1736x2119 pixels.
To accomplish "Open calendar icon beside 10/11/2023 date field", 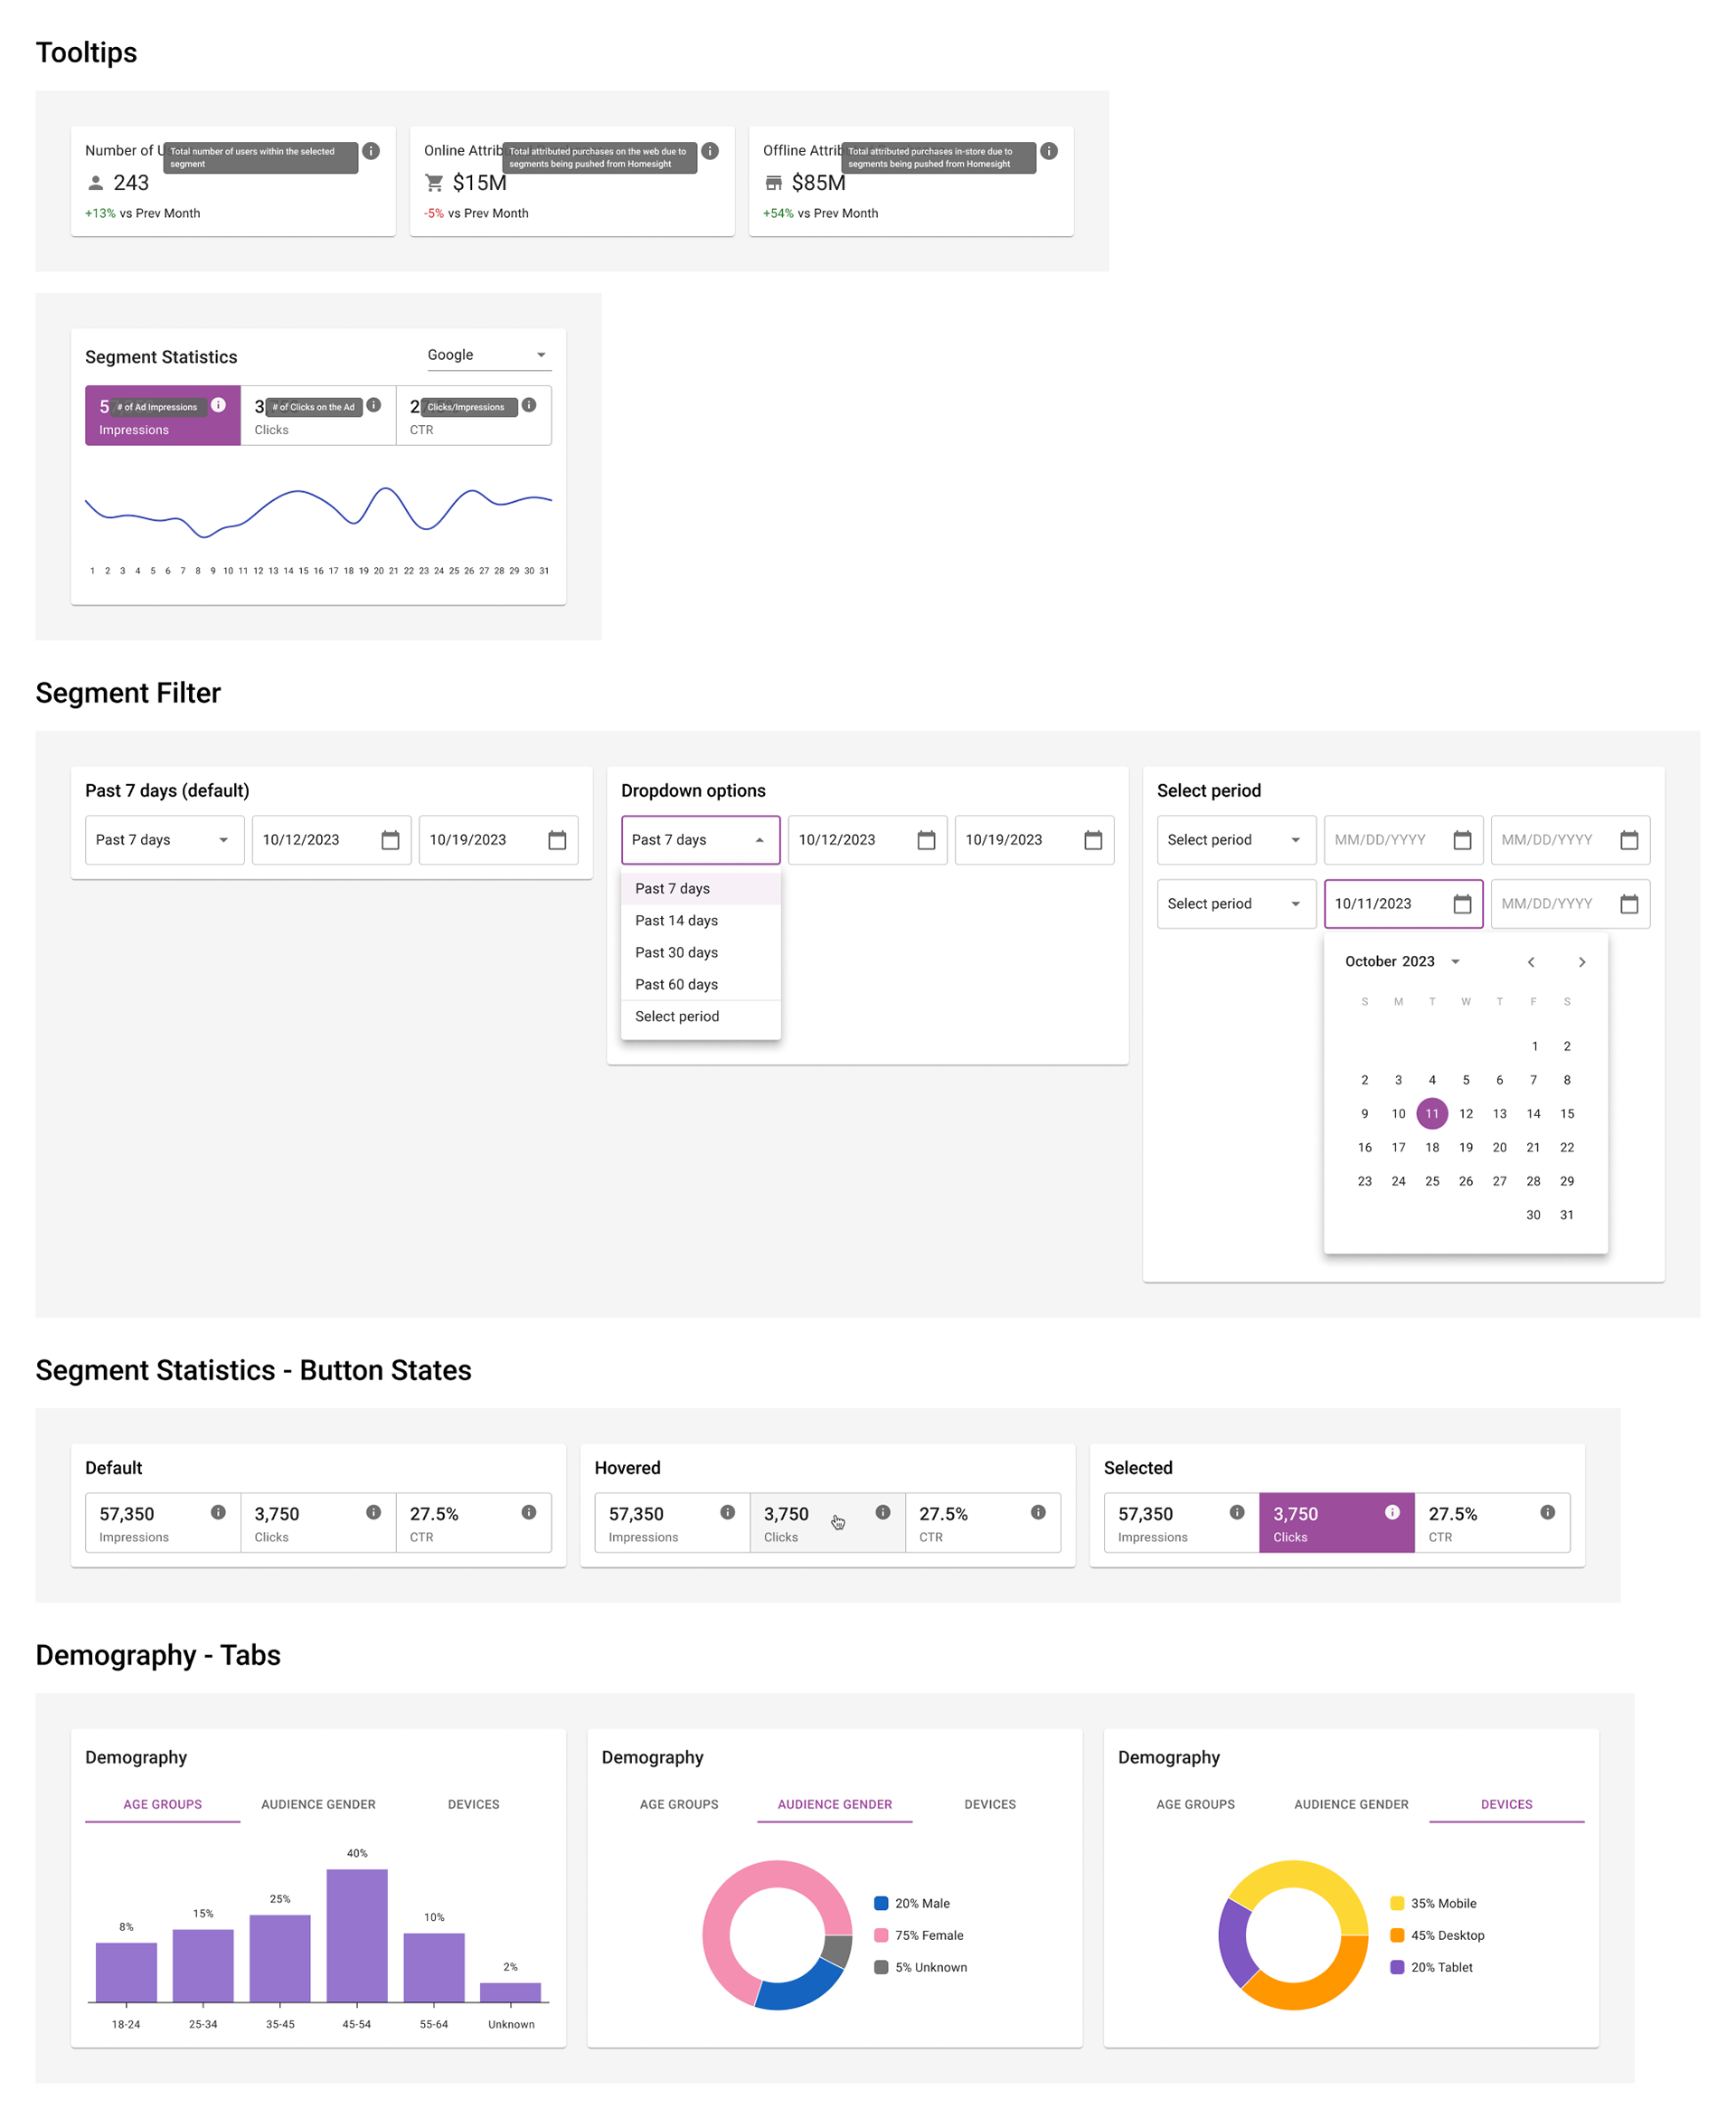I will (1462, 904).
